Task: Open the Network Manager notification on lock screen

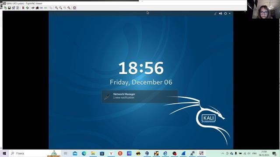Action: (140, 96)
